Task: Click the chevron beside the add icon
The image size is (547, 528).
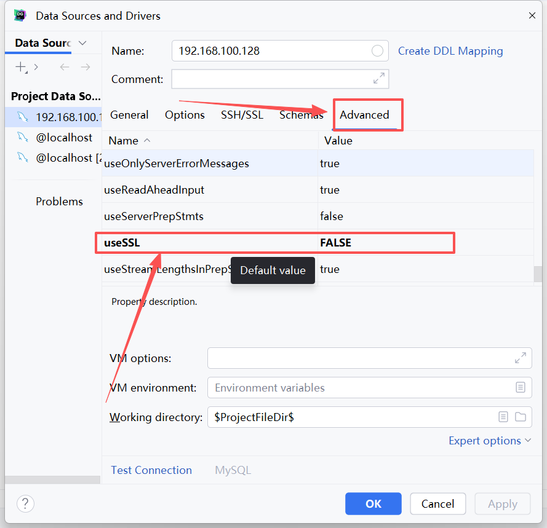Action: pyautogui.click(x=36, y=66)
